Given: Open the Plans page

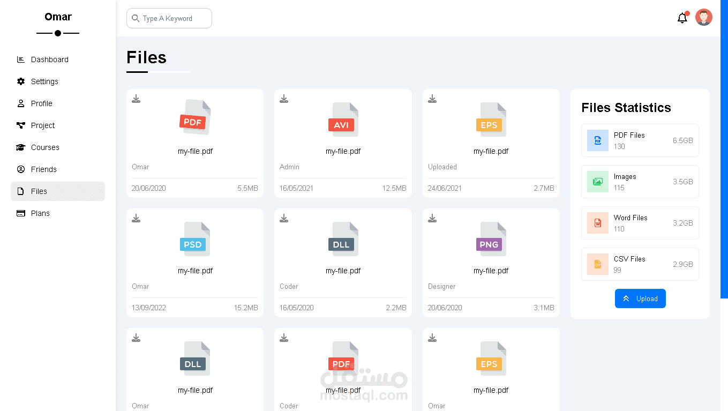Looking at the screenshot, I should click(58, 213).
